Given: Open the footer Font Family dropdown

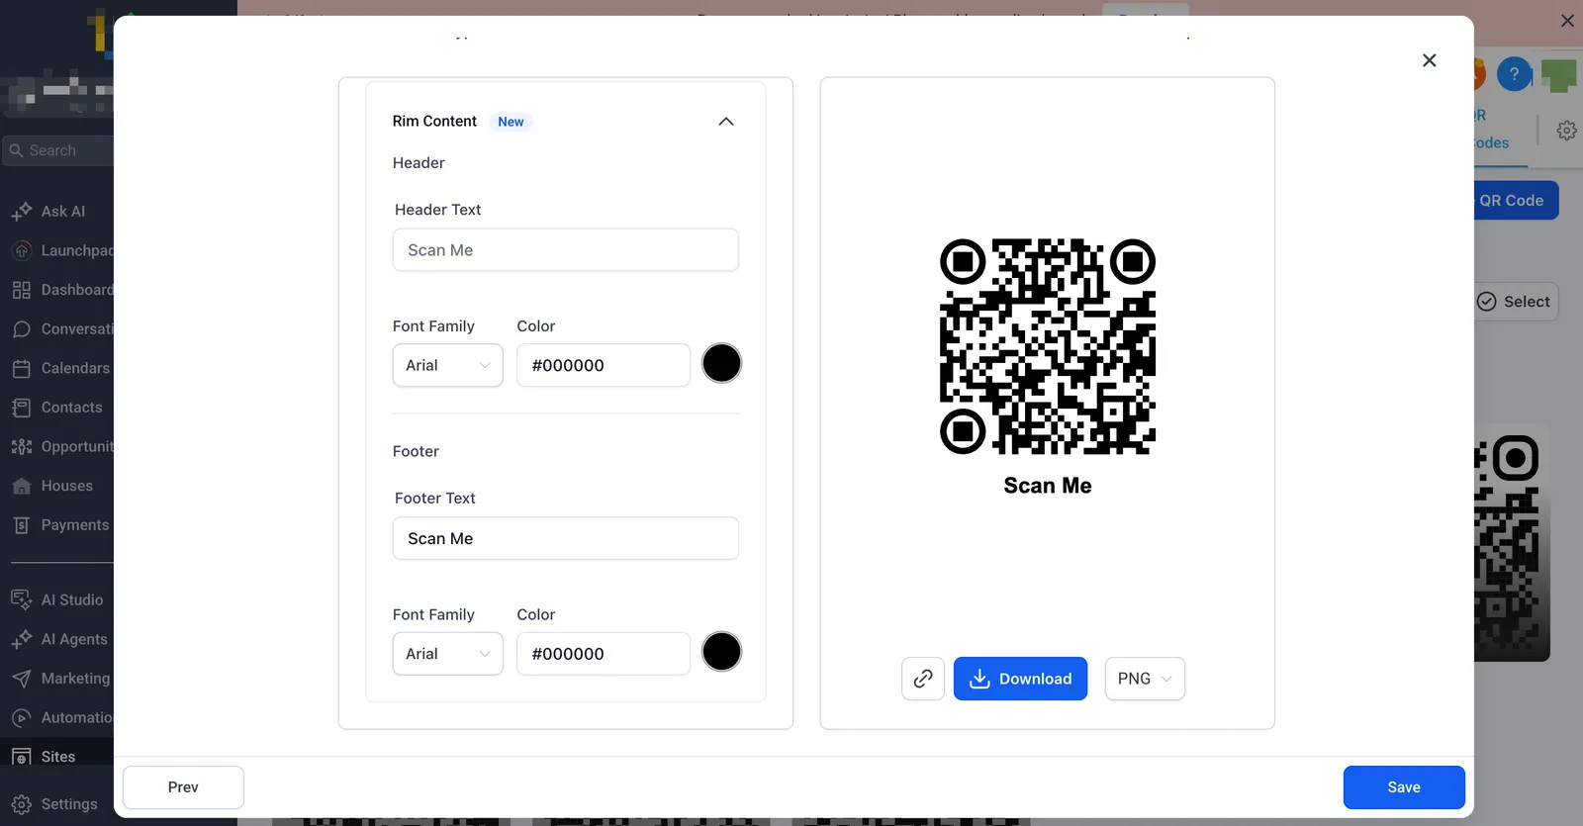Looking at the screenshot, I should (448, 654).
